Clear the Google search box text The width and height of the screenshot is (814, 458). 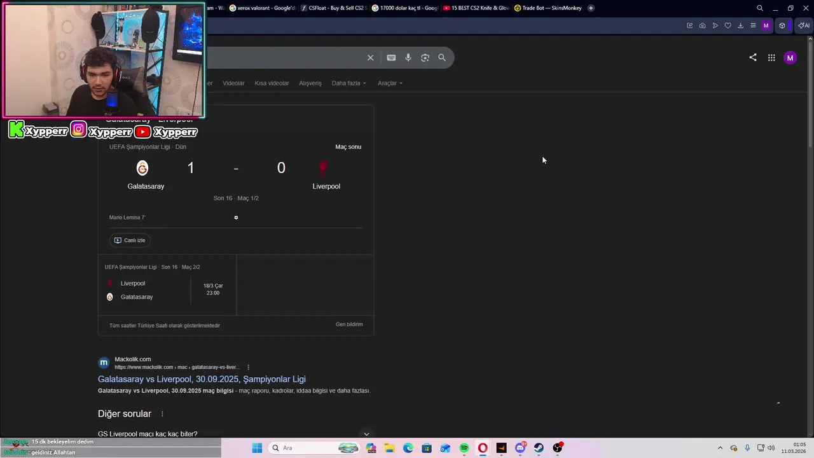tap(370, 58)
